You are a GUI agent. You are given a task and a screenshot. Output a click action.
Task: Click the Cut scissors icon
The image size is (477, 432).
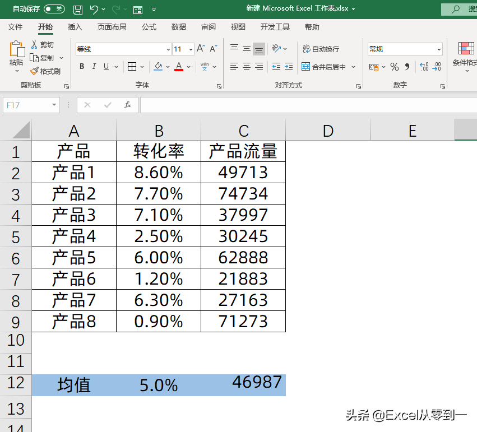click(34, 45)
